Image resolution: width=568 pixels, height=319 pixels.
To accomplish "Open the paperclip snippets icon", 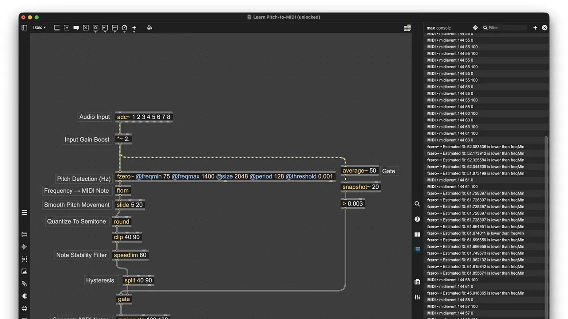I will click(24, 284).
